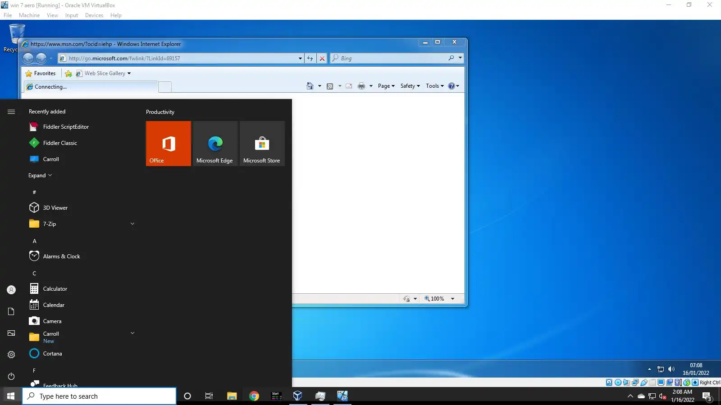Click the Type here to search box
This screenshot has width=721, height=405.
click(99, 396)
